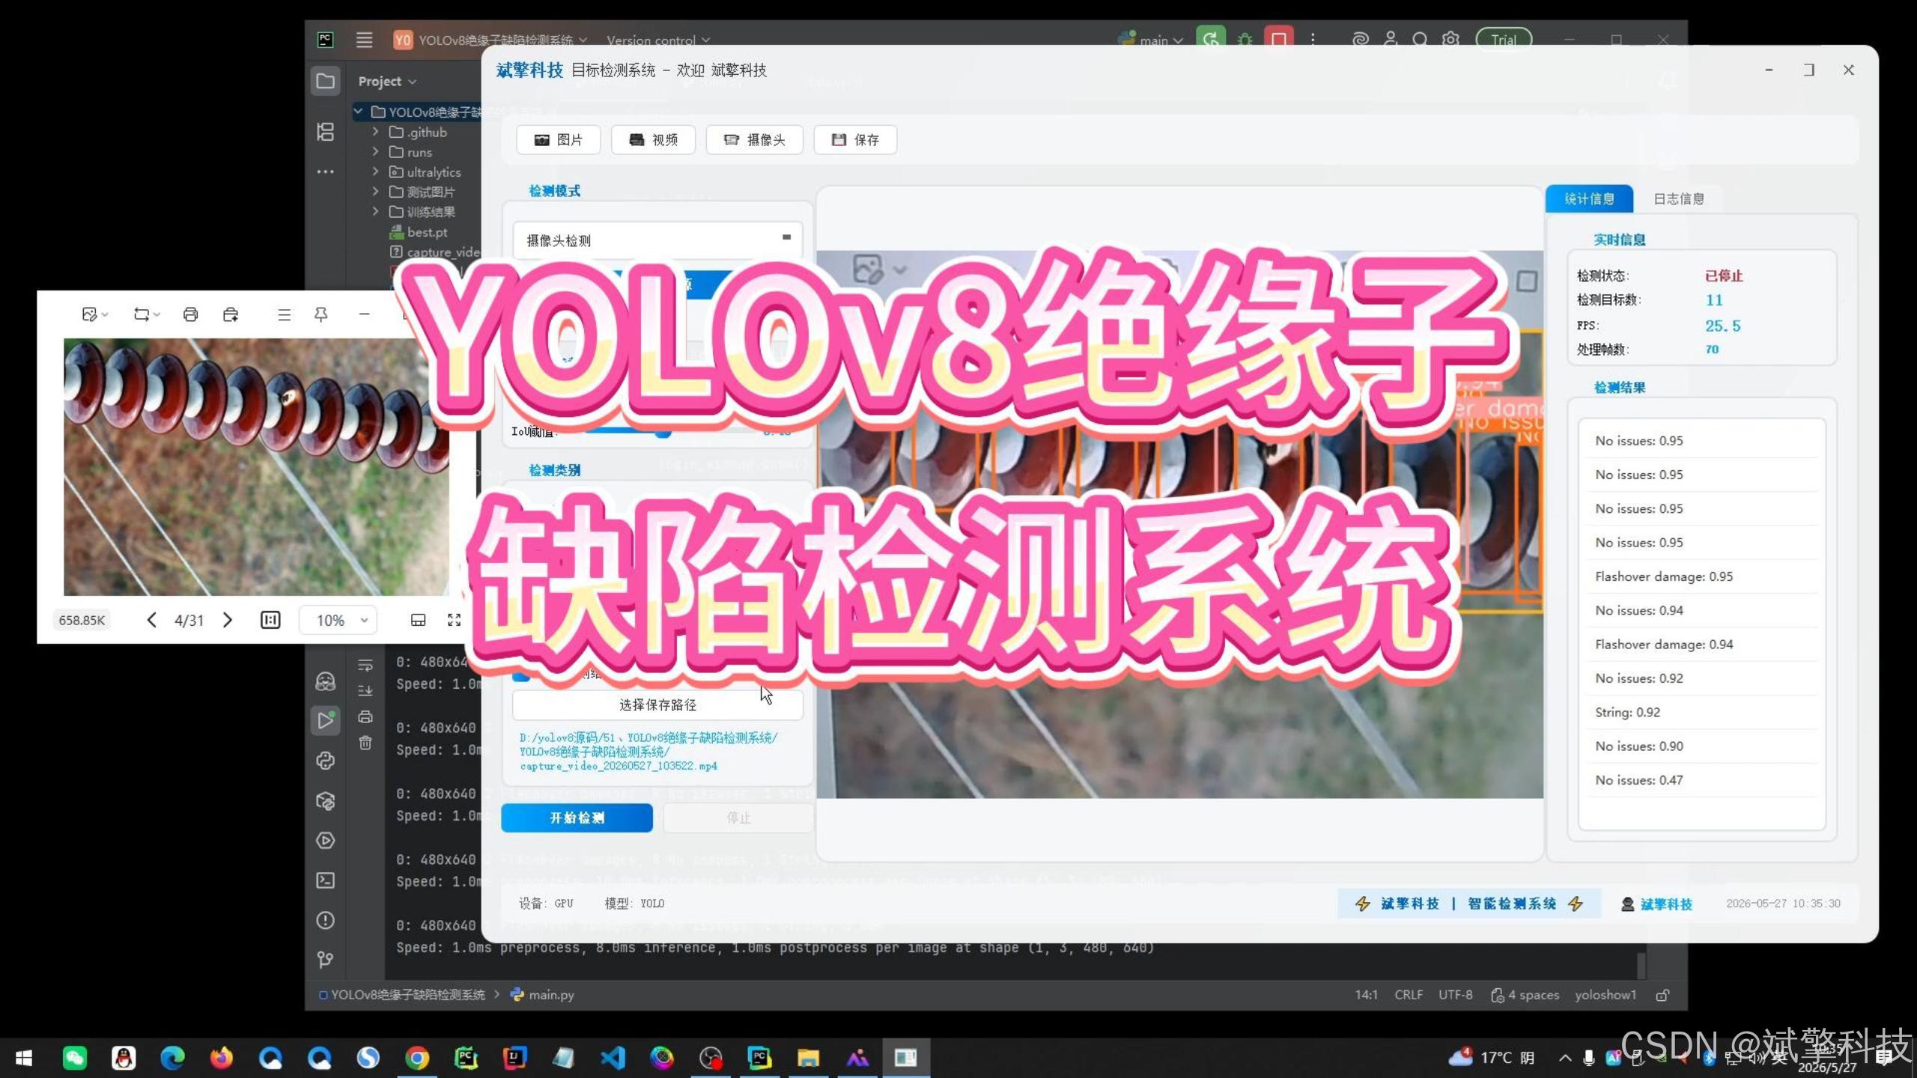
Task: Open the 摄像头检测 detection mode combo box
Action: coord(657,240)
